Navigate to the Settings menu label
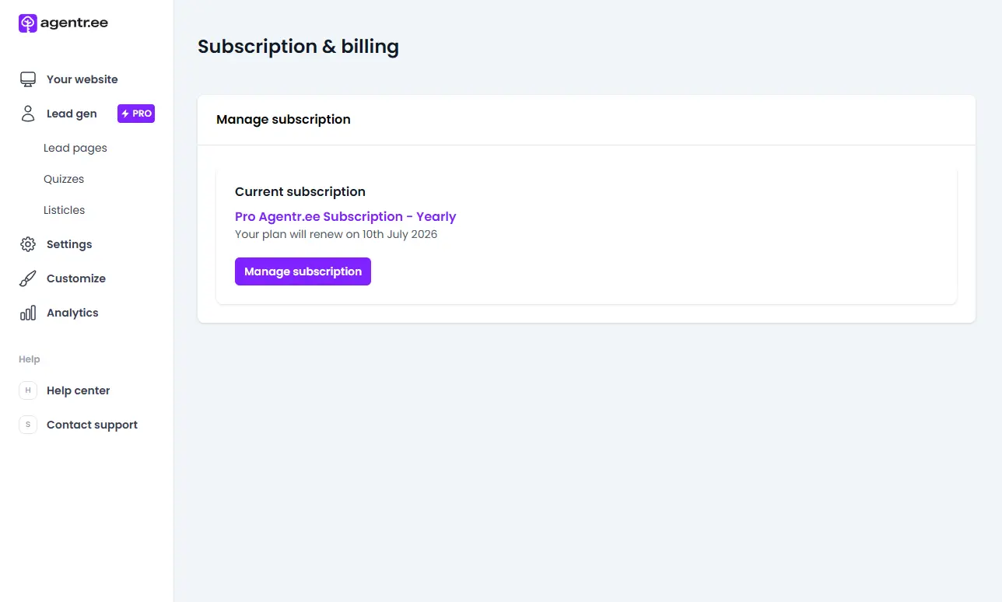The height and width of the screenshot is (602, 1002). pos(69,244)
